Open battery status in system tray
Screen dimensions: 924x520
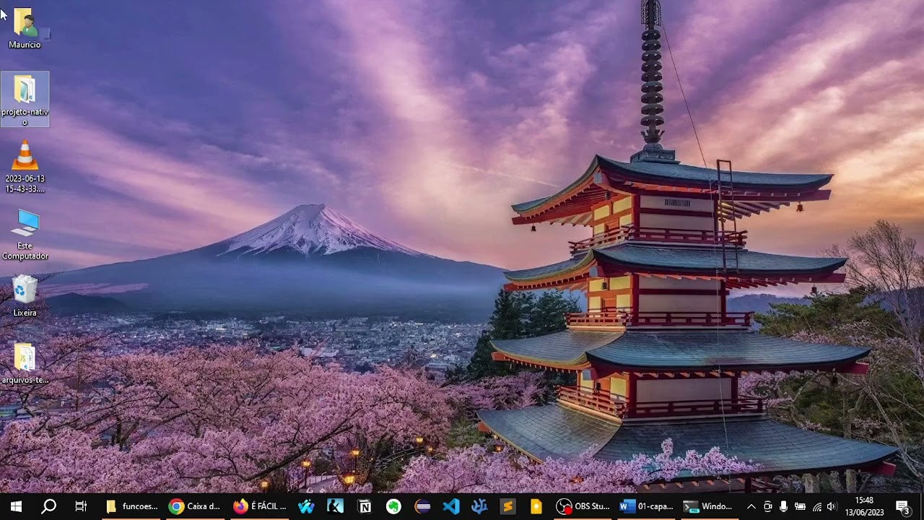[x=800, y=506]
